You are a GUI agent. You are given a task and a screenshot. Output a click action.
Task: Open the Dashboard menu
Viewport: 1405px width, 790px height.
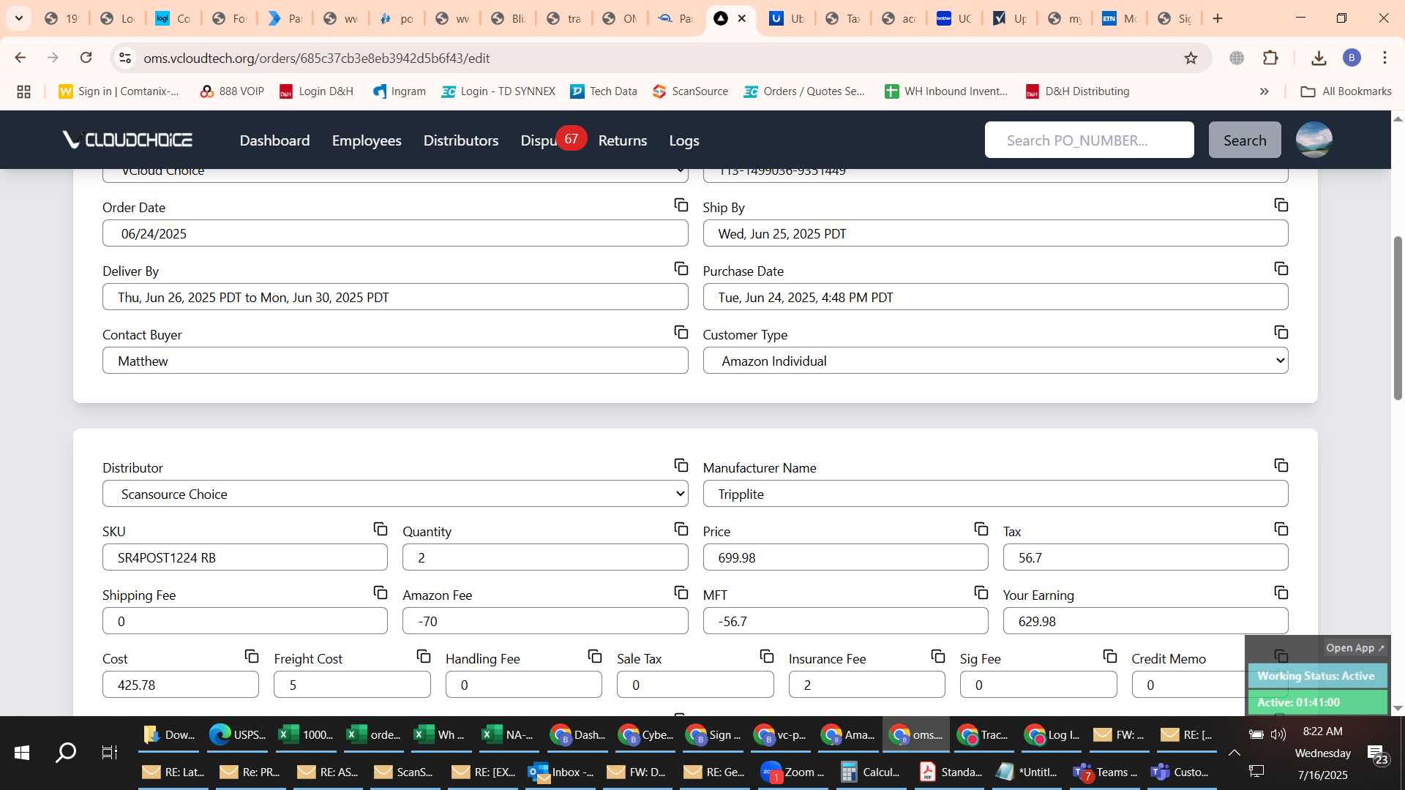pyautogui.click(x=274, y=140)
